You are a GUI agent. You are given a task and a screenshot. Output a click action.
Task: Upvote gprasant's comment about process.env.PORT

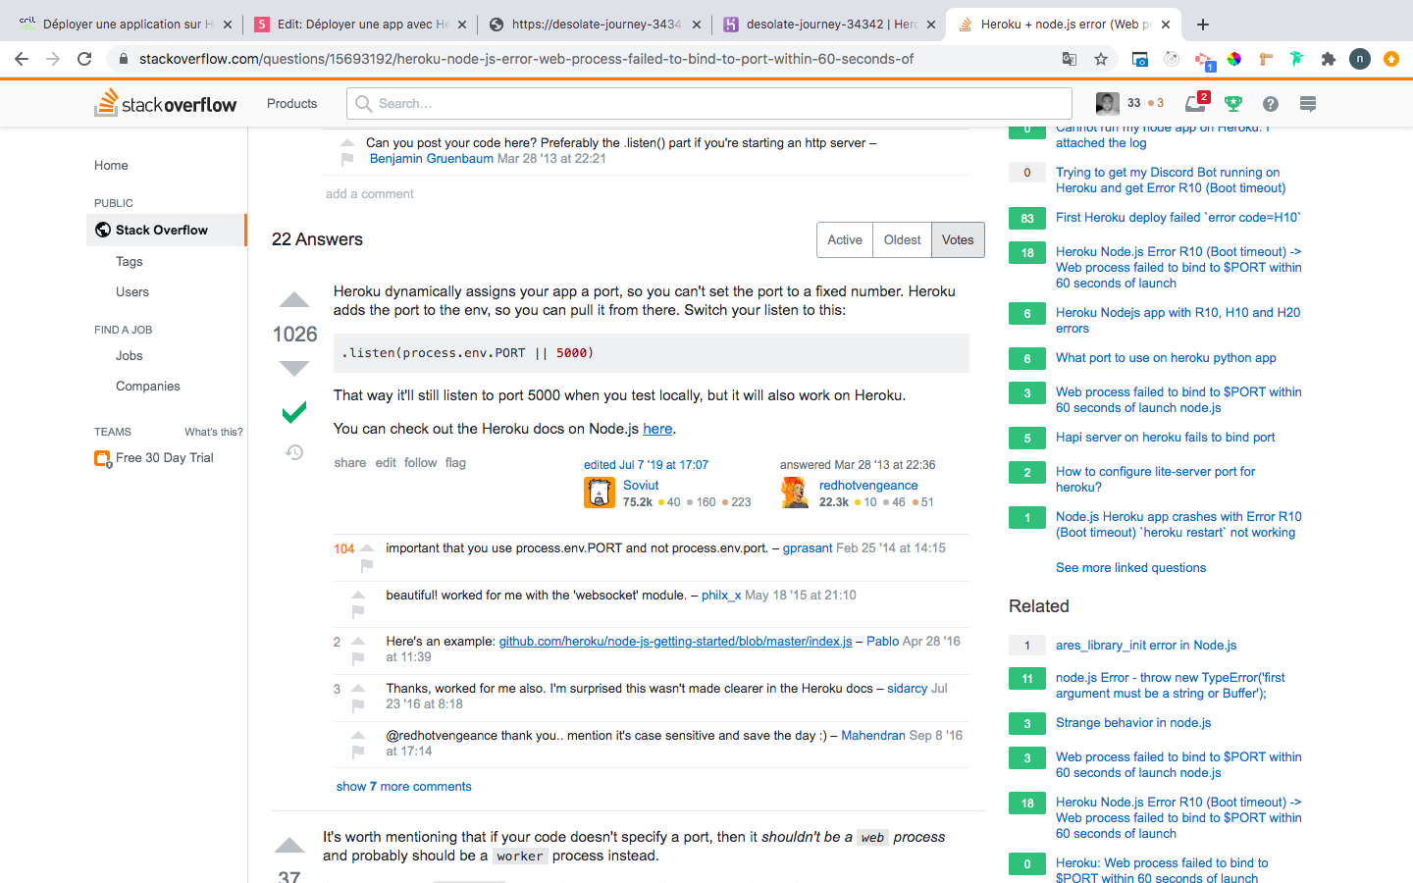coord(367,547)
